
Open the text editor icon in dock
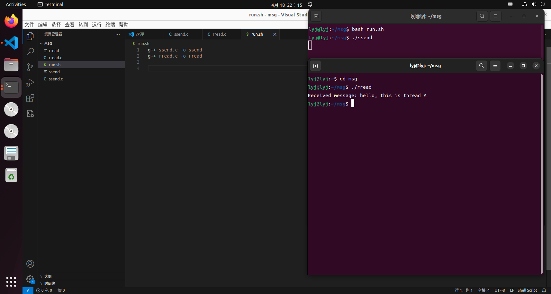click(x=11, y=153)
